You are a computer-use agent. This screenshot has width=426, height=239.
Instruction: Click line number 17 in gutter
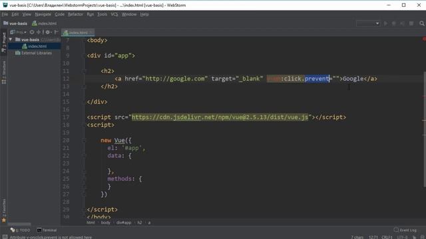[x=66, y=118]
